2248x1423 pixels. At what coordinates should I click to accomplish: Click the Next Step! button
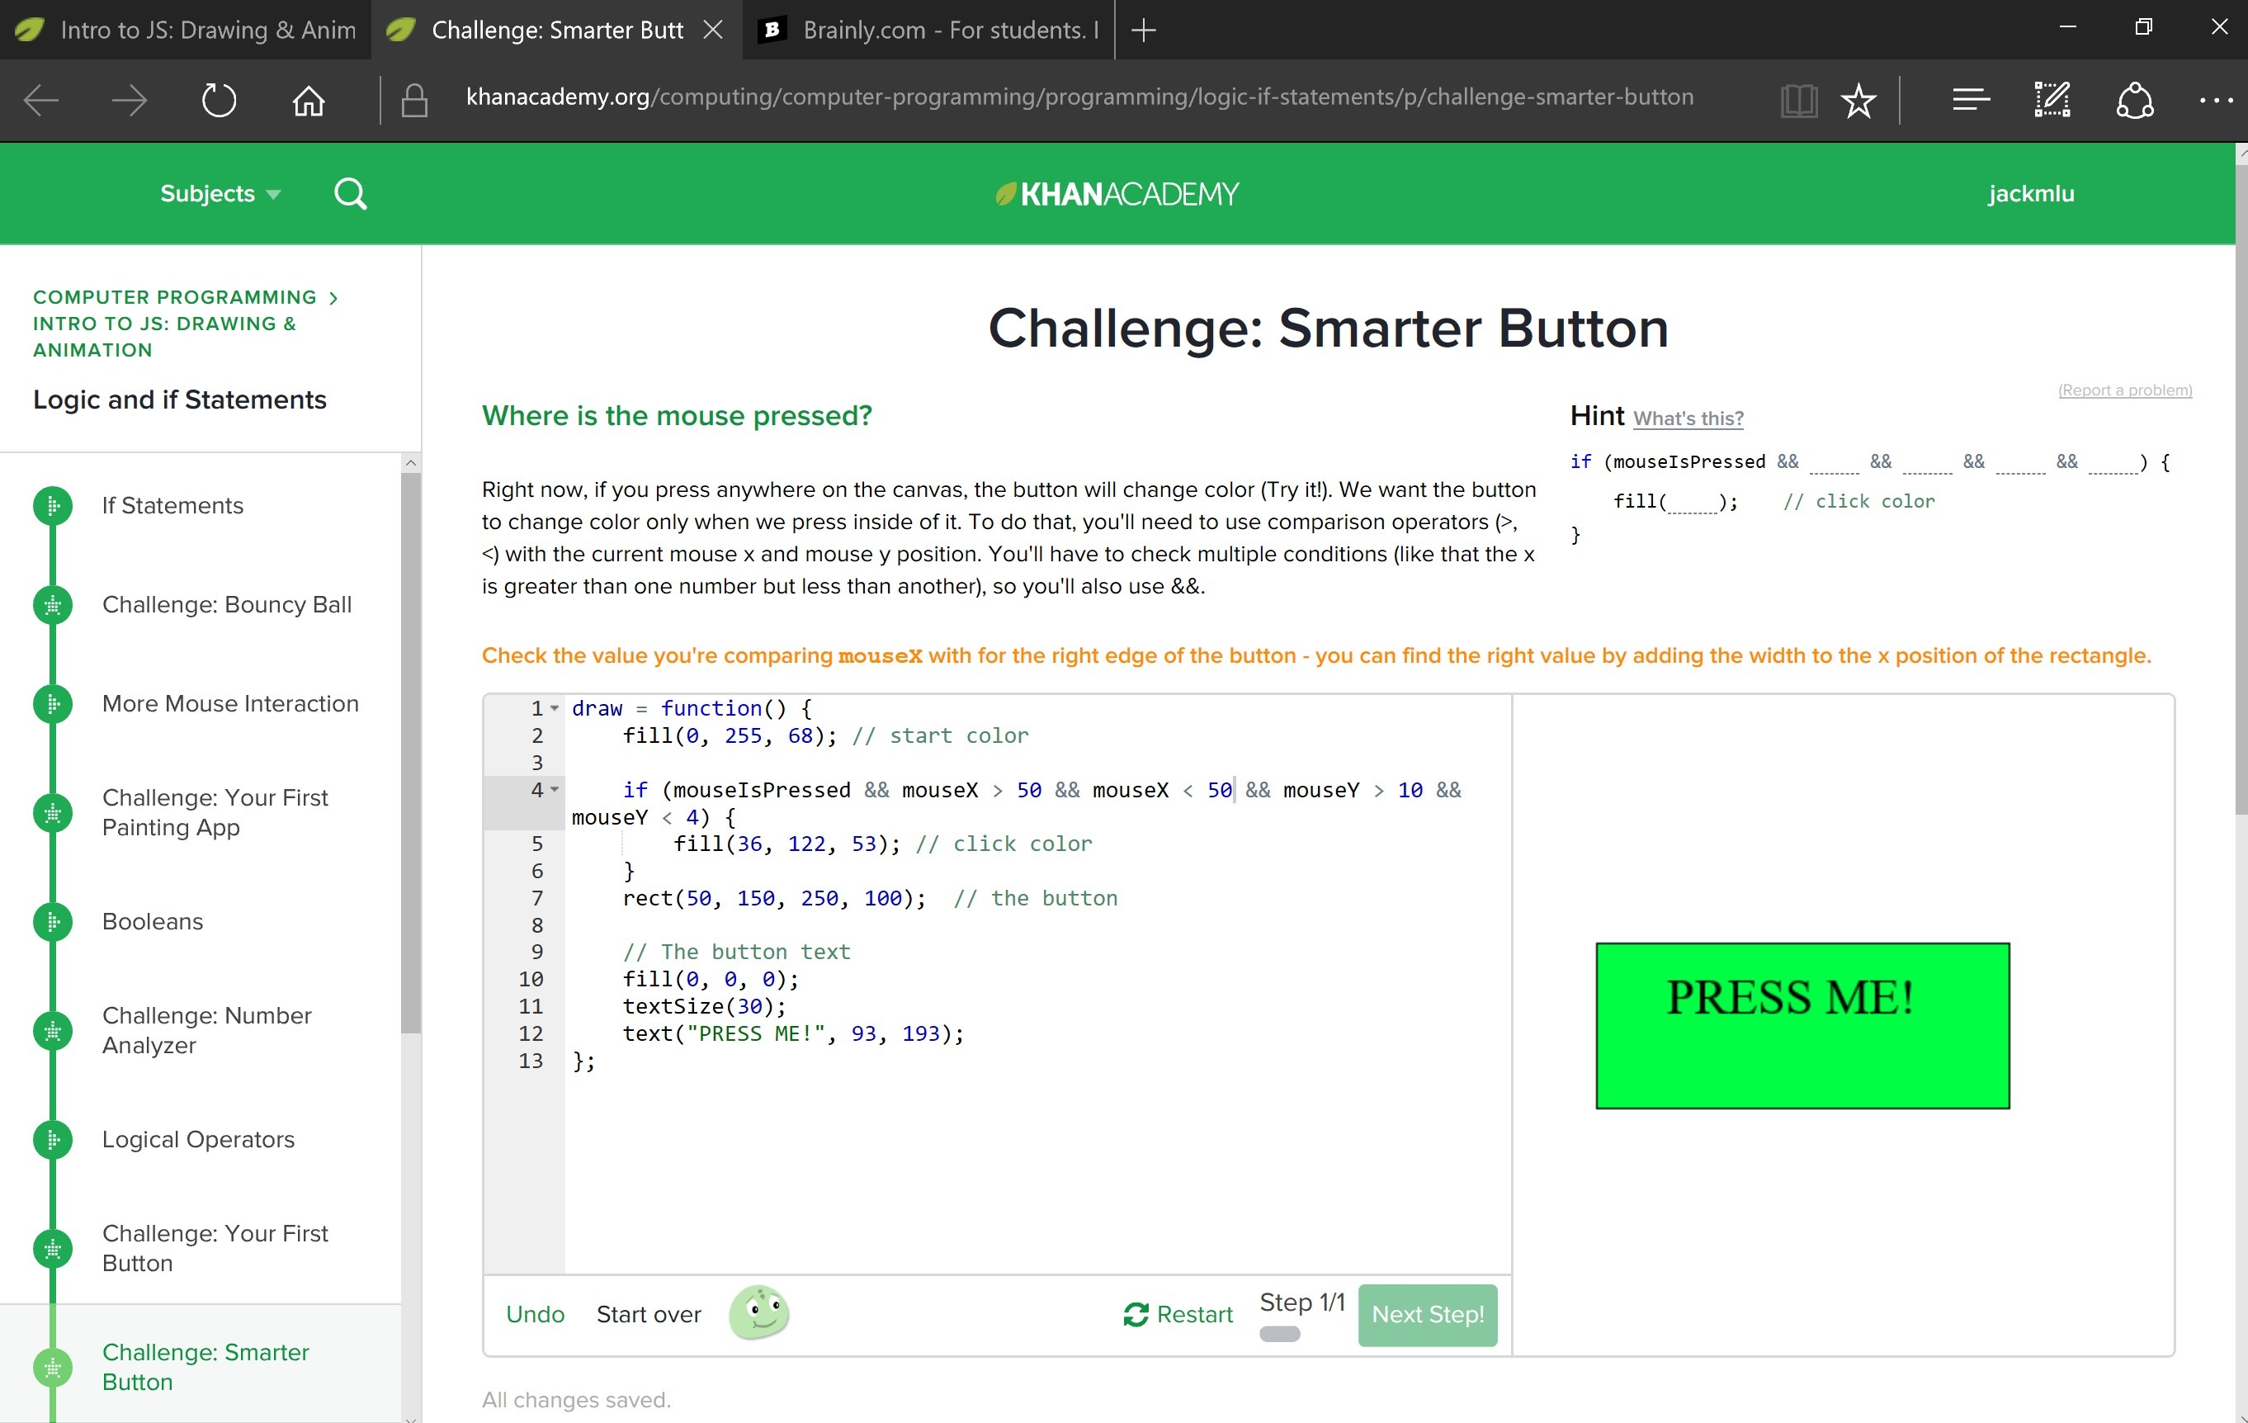pyautogui.click(x=1427, y=1314)
